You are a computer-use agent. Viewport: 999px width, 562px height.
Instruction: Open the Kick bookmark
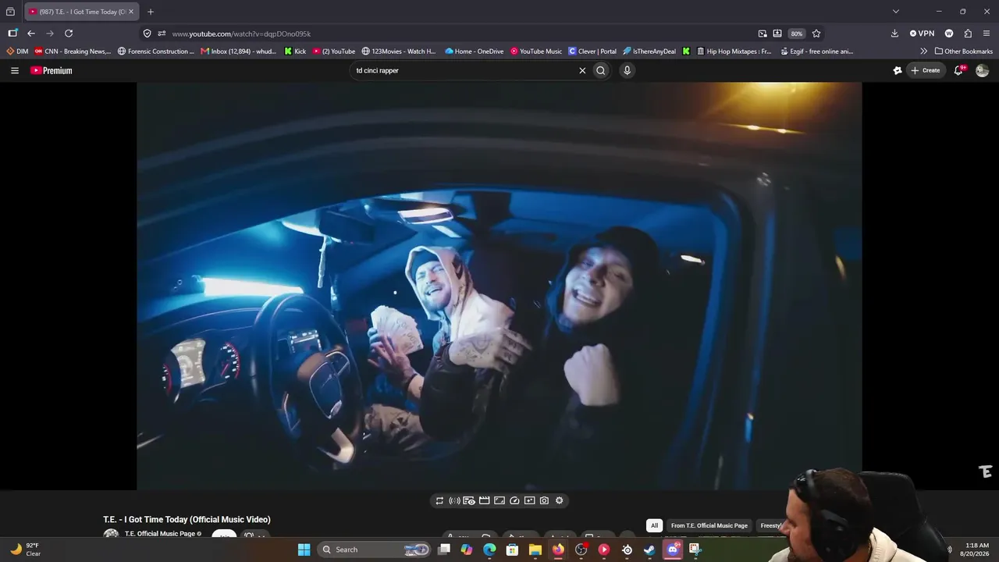click(295, 52)
